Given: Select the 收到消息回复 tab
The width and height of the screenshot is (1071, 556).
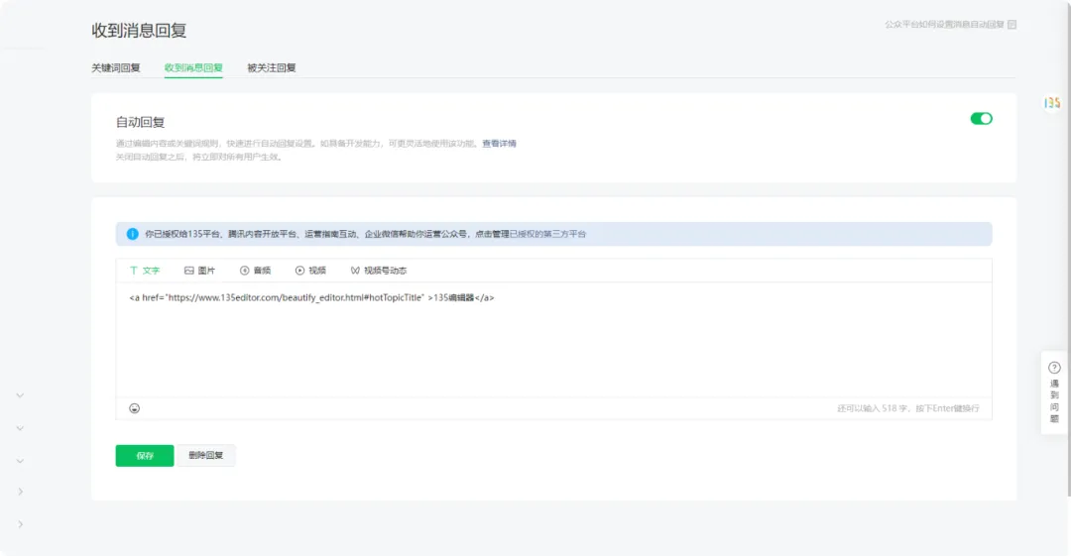Looking at the screenshot, I should (x=193, y=67).
